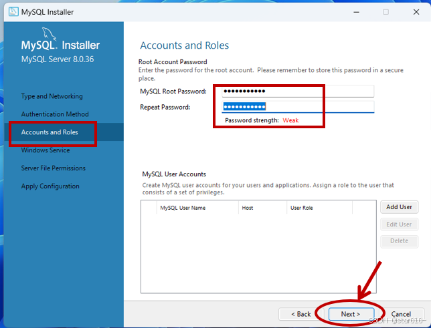Click the Weak password strength label
This screenshot has height=328, width=431.
click(x=290, y=120)
